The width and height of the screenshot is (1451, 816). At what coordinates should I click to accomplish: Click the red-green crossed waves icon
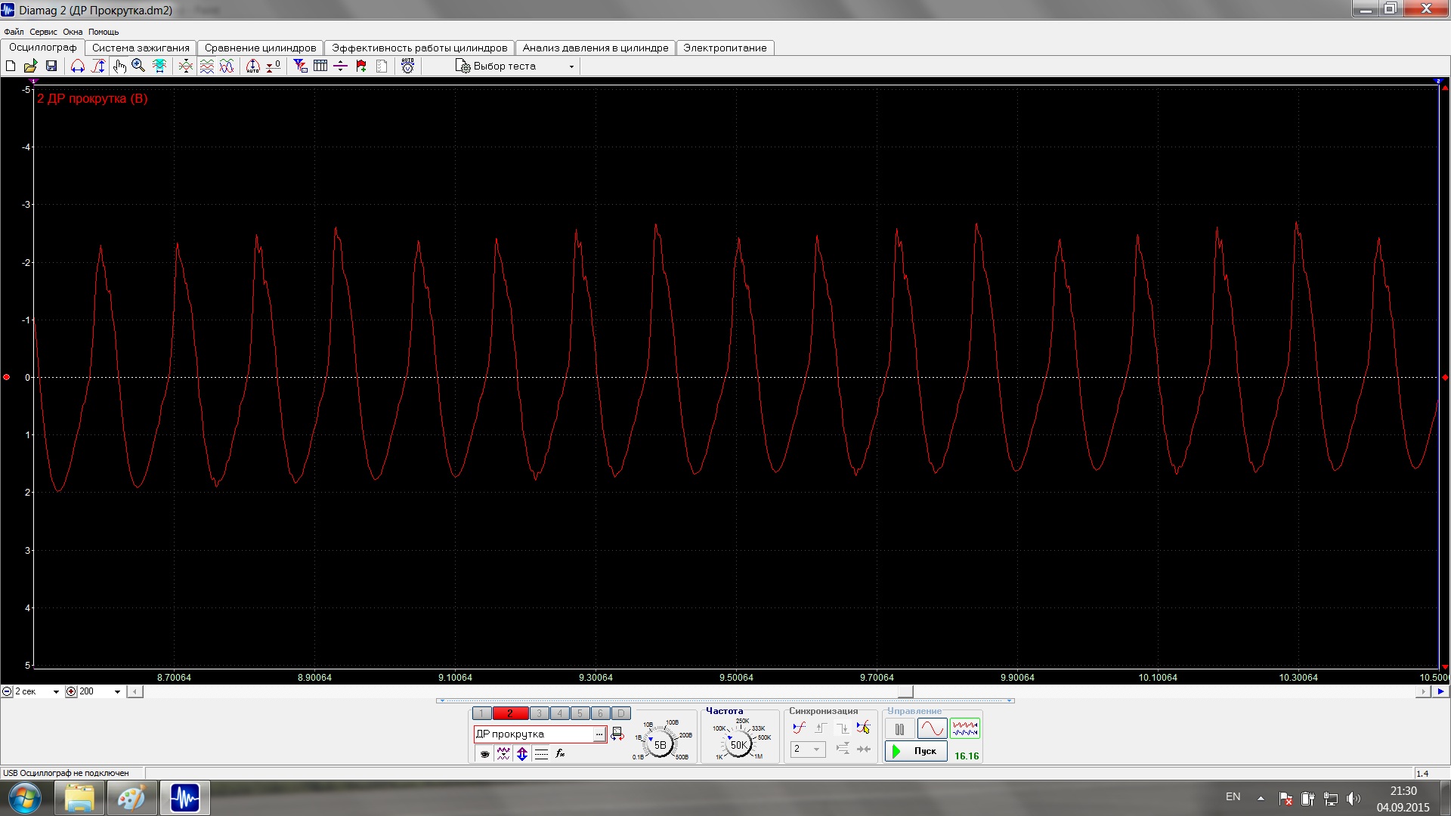(x=186, y=66)
